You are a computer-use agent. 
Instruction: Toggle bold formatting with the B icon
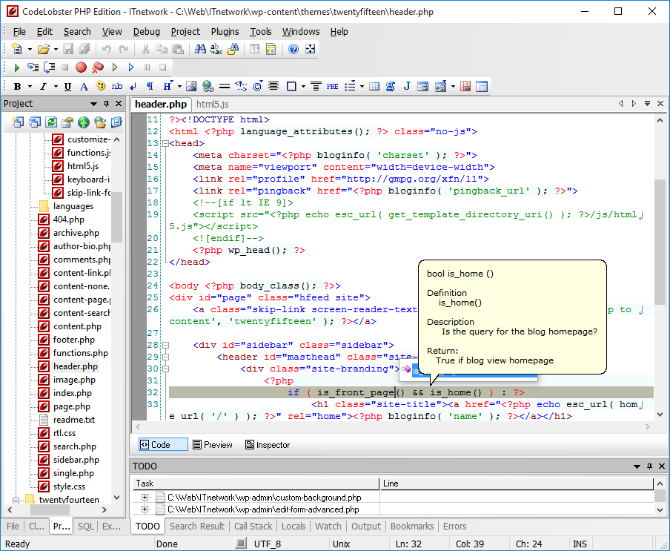coord(16,87)
